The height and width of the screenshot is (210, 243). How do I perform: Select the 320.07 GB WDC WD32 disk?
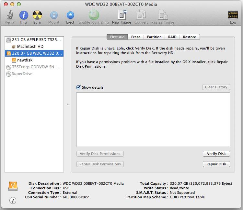click(34, 53)
